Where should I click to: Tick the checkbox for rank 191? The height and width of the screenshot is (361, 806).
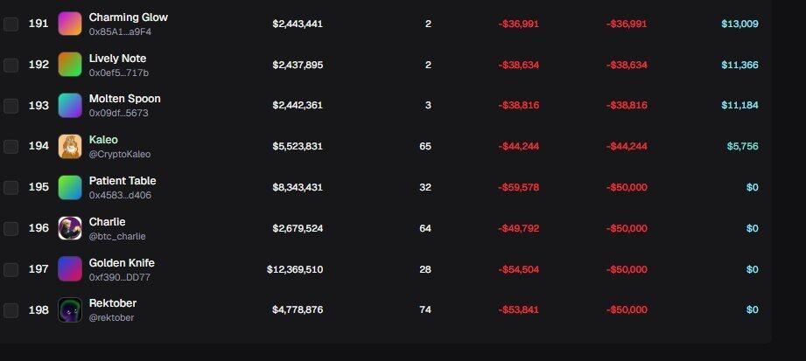(x=11, y=24)
